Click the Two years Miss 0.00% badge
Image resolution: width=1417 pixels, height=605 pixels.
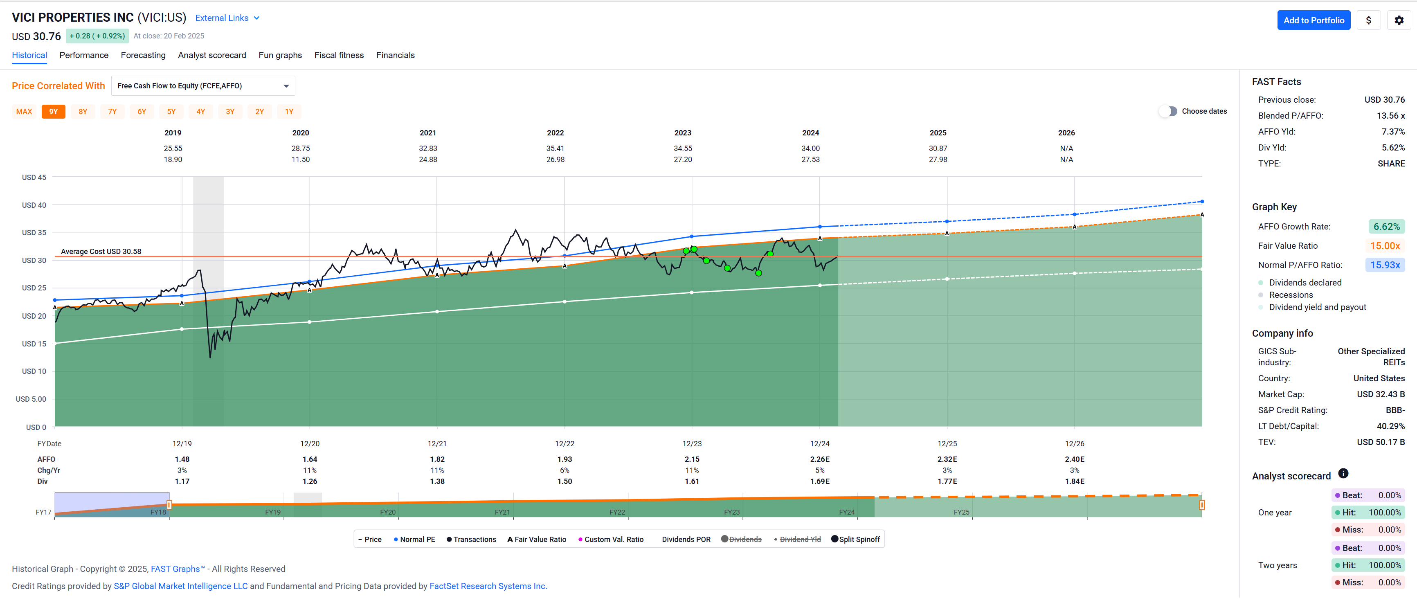coord(1368,583)
